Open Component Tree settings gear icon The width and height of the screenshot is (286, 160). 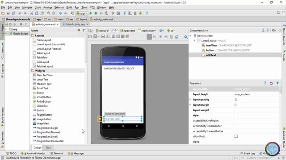coord(274,30)
